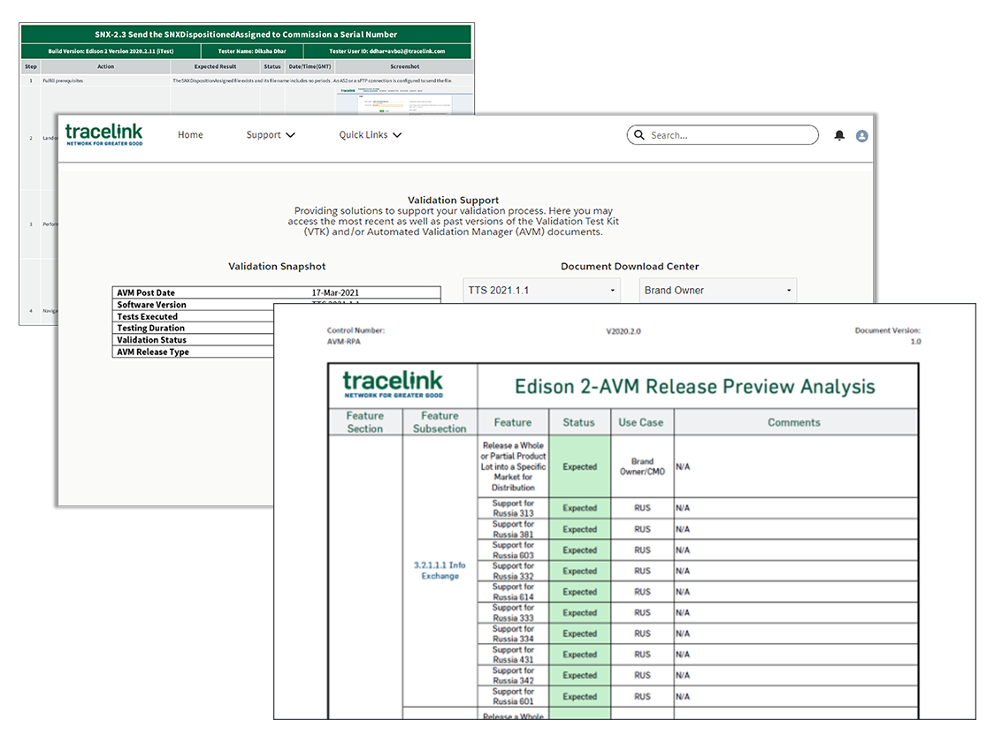
Task: Click into the Search field
Action: coord(723,135)
